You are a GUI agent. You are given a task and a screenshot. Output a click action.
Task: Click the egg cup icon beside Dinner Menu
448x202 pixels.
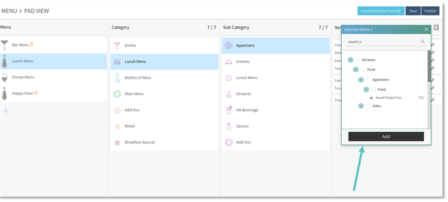[4, 77]
